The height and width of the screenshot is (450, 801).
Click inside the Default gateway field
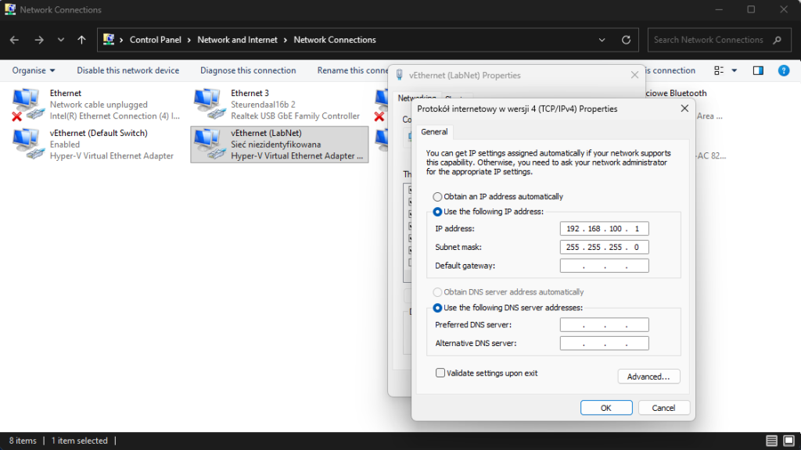click(x=604, y=265)
